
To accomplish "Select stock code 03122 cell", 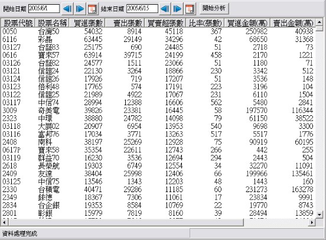I will (x=11, y=95).
